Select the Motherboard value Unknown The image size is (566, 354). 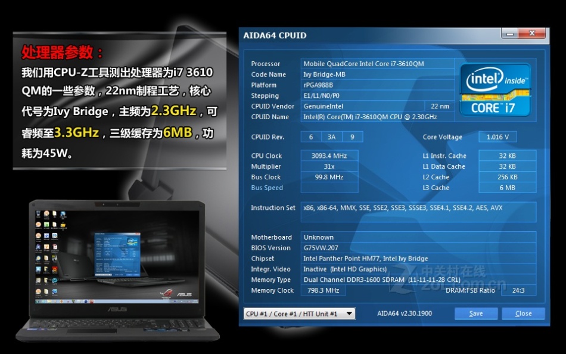click(x=418, y=237)
